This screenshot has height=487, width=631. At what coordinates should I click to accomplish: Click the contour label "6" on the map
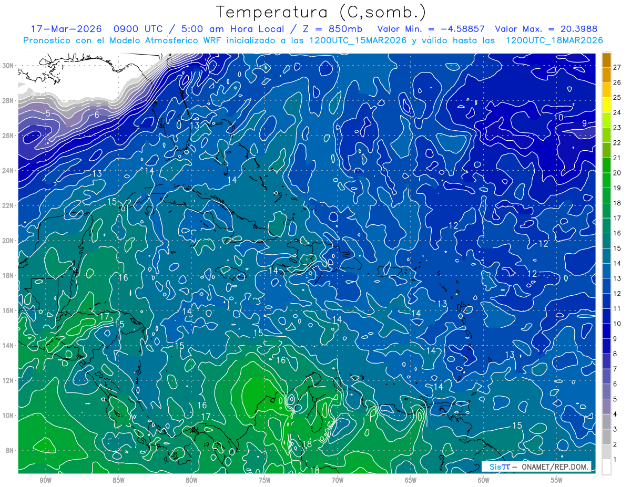pyautogui.click(x=97, y=115)
